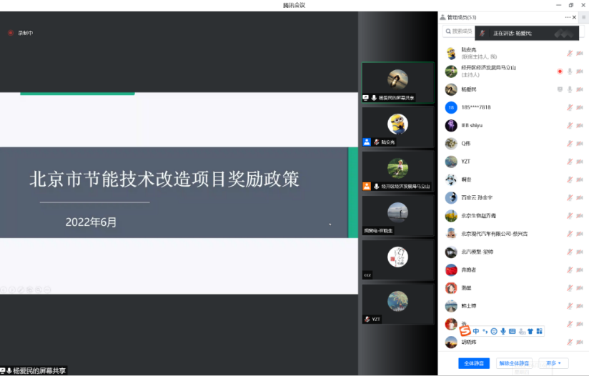The height and width of the screenshot is (376, 589).
Task: Click slide zoom magnifier icon
Action: click(39, 290)
